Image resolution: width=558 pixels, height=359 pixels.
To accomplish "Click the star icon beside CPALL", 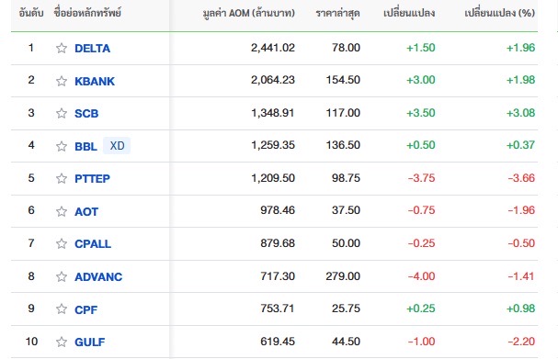I will pyautogui.click(x=62, y=243).
